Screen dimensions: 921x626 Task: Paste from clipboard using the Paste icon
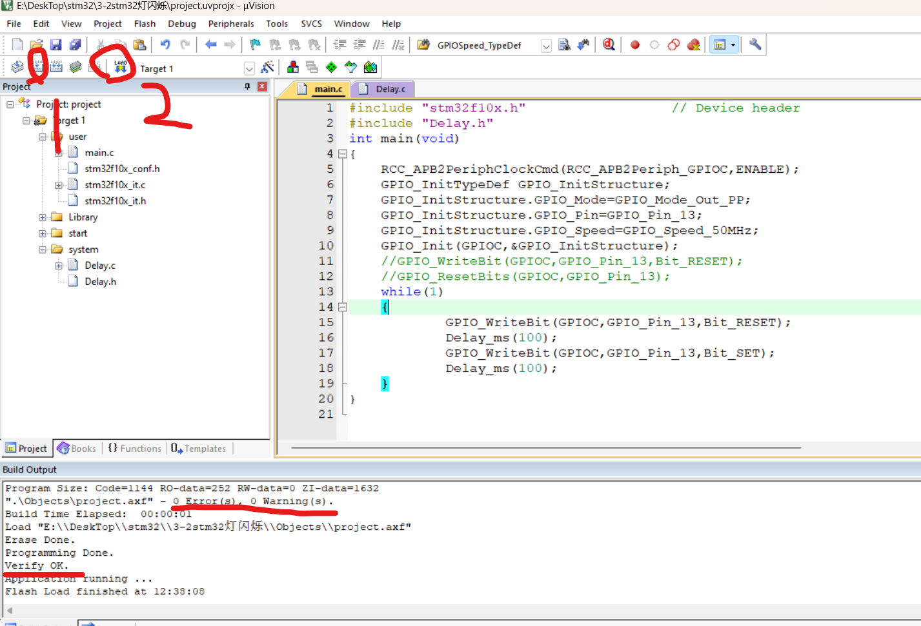[139, 44]
